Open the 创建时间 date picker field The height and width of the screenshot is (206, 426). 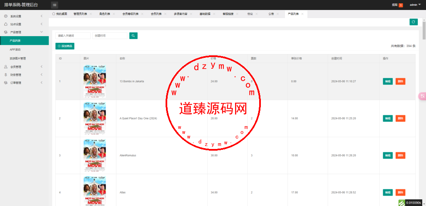[x=110, y=36]
